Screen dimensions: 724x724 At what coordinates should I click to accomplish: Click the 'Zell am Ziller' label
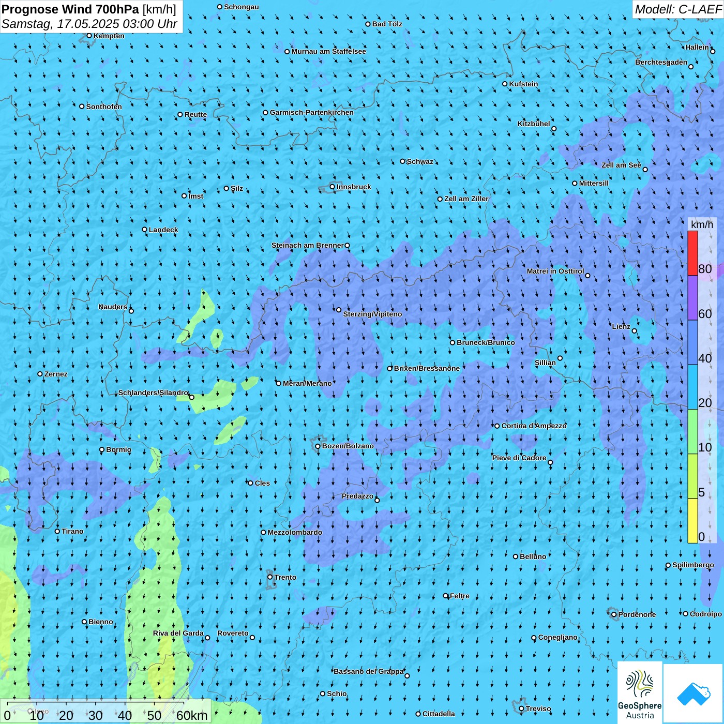466,199
